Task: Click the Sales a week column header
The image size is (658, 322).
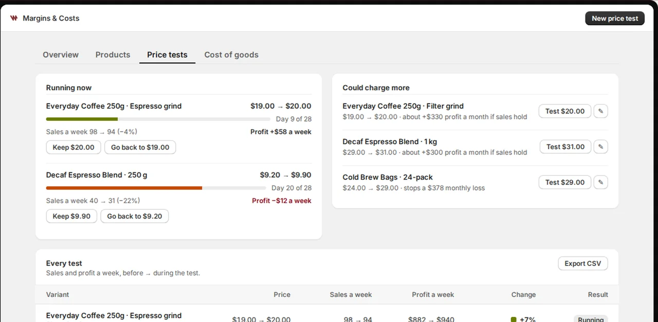Action: [x=351, y=295]
